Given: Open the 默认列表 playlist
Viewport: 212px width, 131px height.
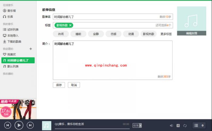Looking at the screenshot, I should pyautogui.click(x=11, y=66).
